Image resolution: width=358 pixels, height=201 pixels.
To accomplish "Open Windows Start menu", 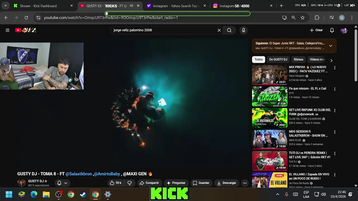I will click(x=9, y=194).
